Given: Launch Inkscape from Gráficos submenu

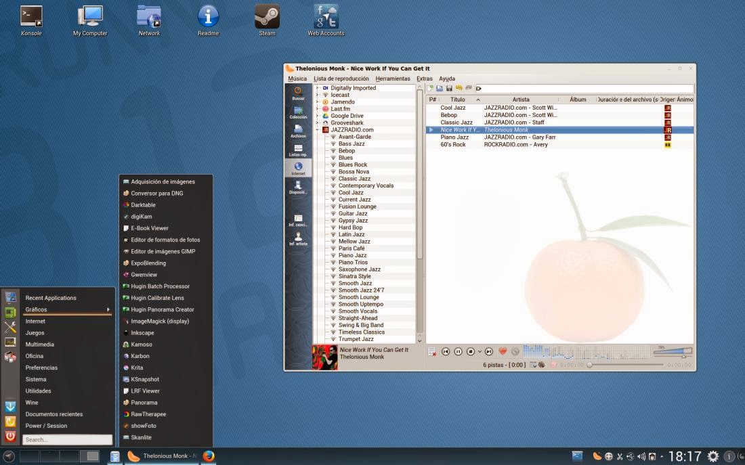Looking at the screenshot, I should (x=142, y=333).
